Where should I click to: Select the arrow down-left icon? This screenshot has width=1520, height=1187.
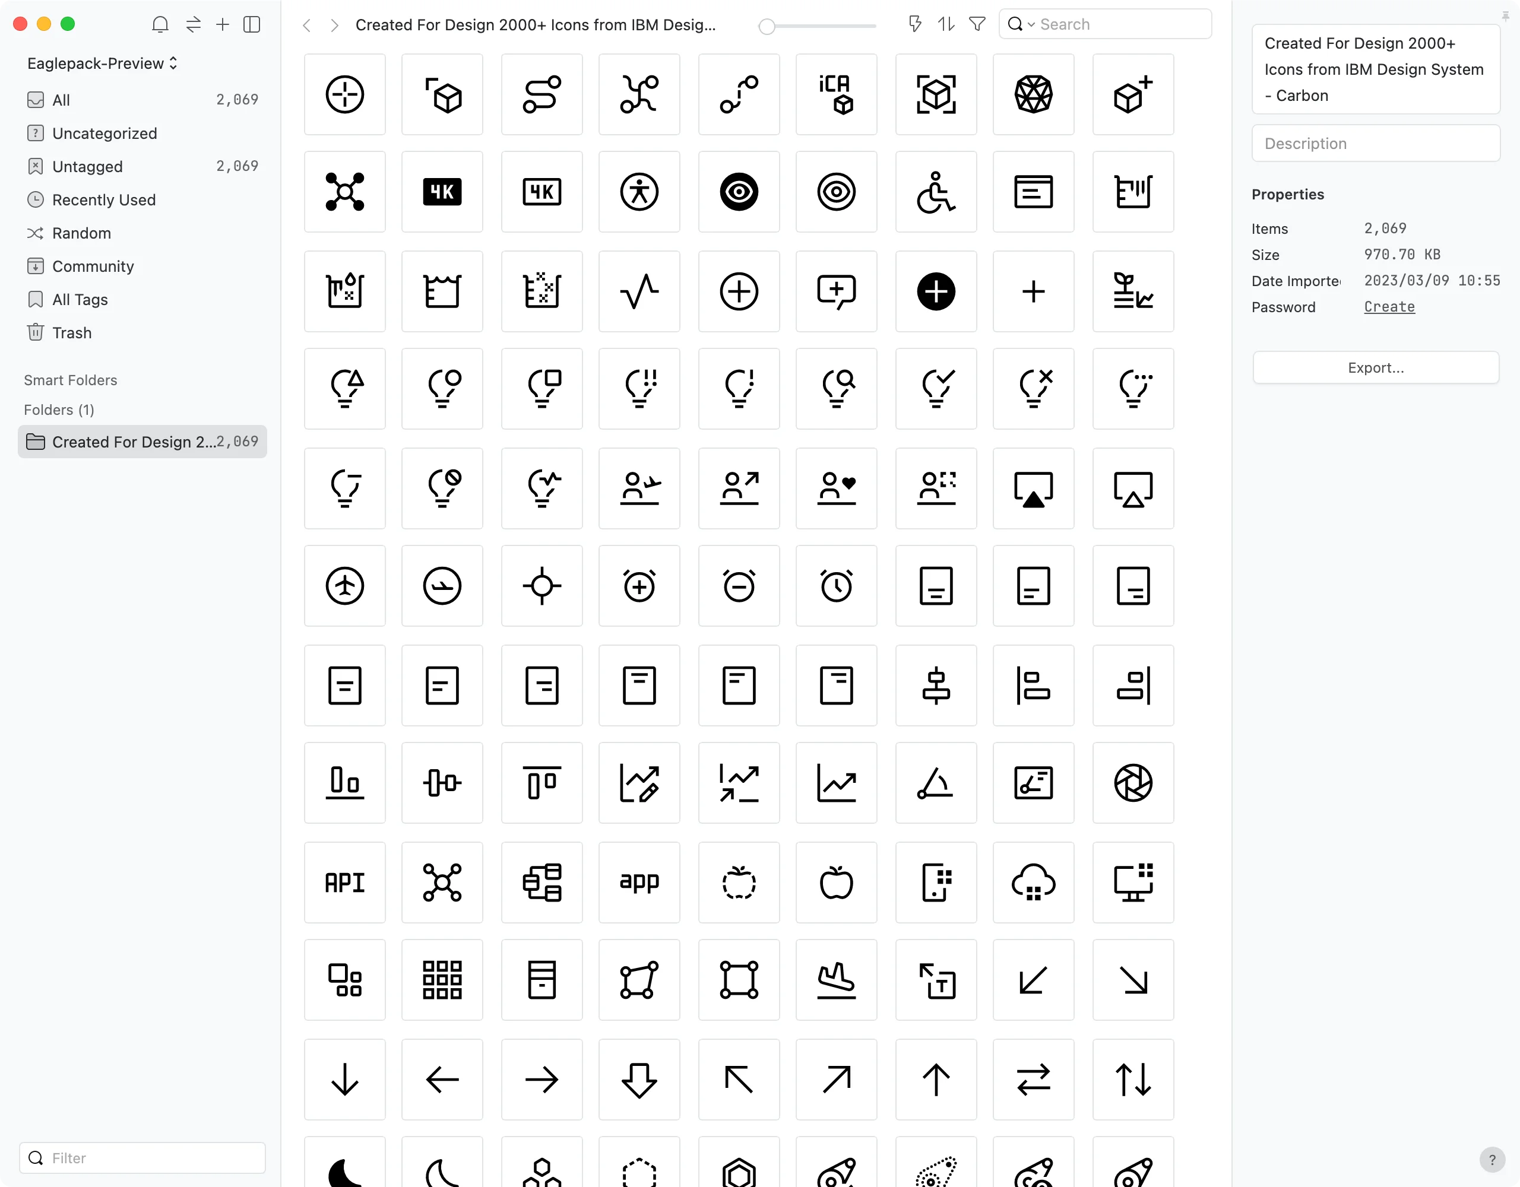(x=1033, y=980)
